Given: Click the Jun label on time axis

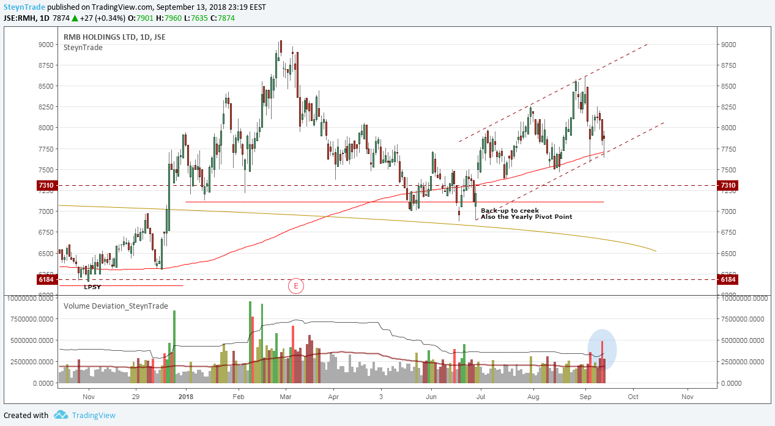Looking at the screenshot, I should (x=430, y=396).
